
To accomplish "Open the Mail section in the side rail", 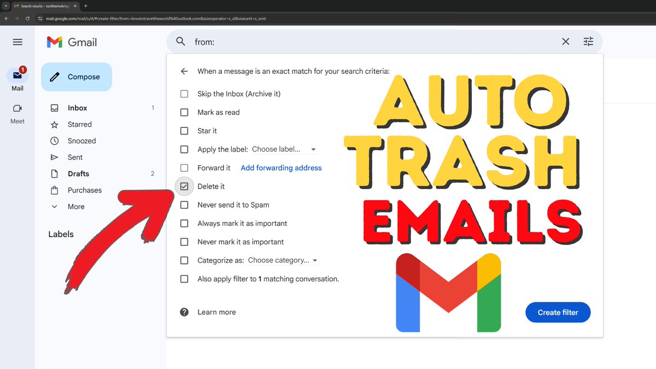I will click(x=17, y=80).
